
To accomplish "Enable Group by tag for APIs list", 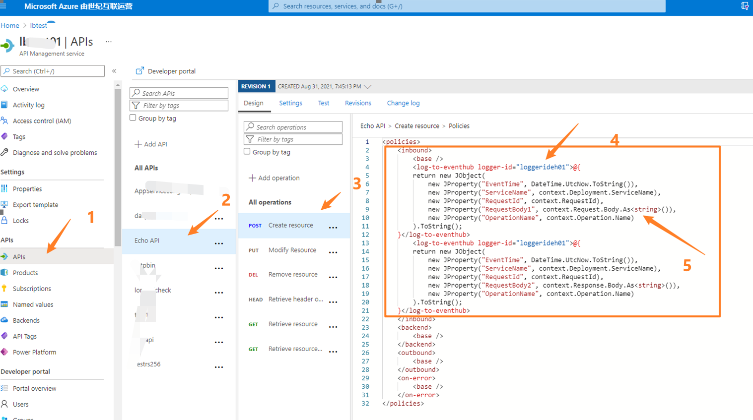I will click(133, 118).
